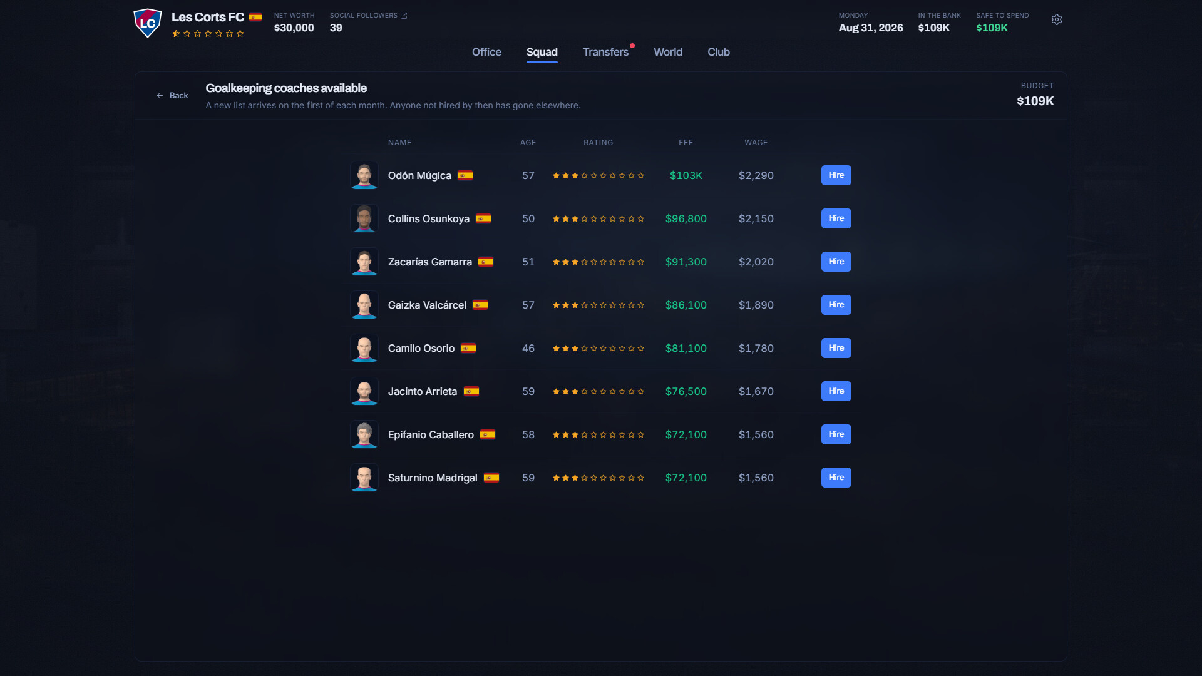This screenshot has width=1202, height=676.
Task: Hire Zacarías Gamarra
Action: point(836,262)
